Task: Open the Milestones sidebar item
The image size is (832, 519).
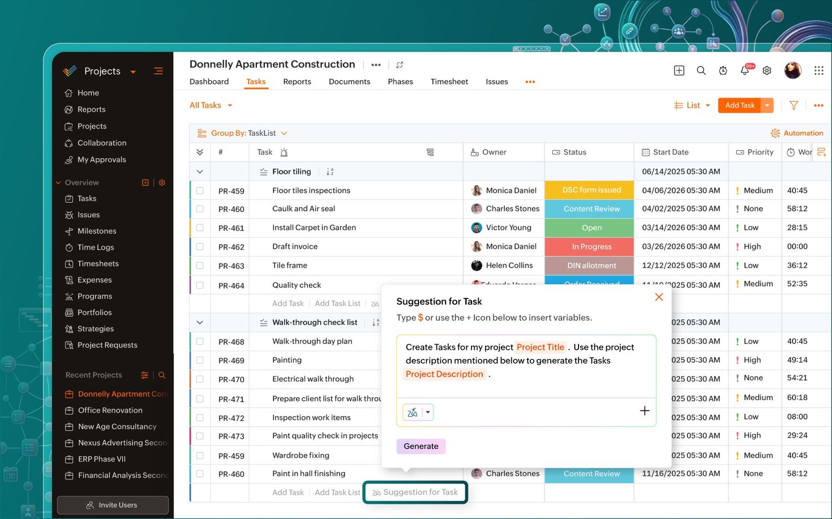Action: point(97,231)
